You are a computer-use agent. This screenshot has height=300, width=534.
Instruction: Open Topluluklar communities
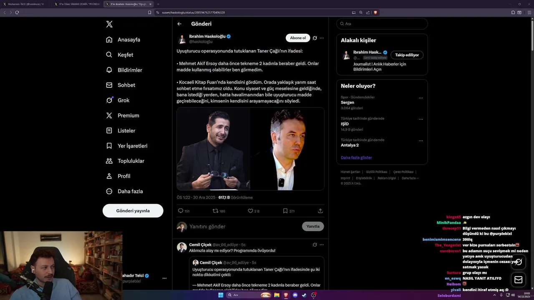(x=125, y=161)
